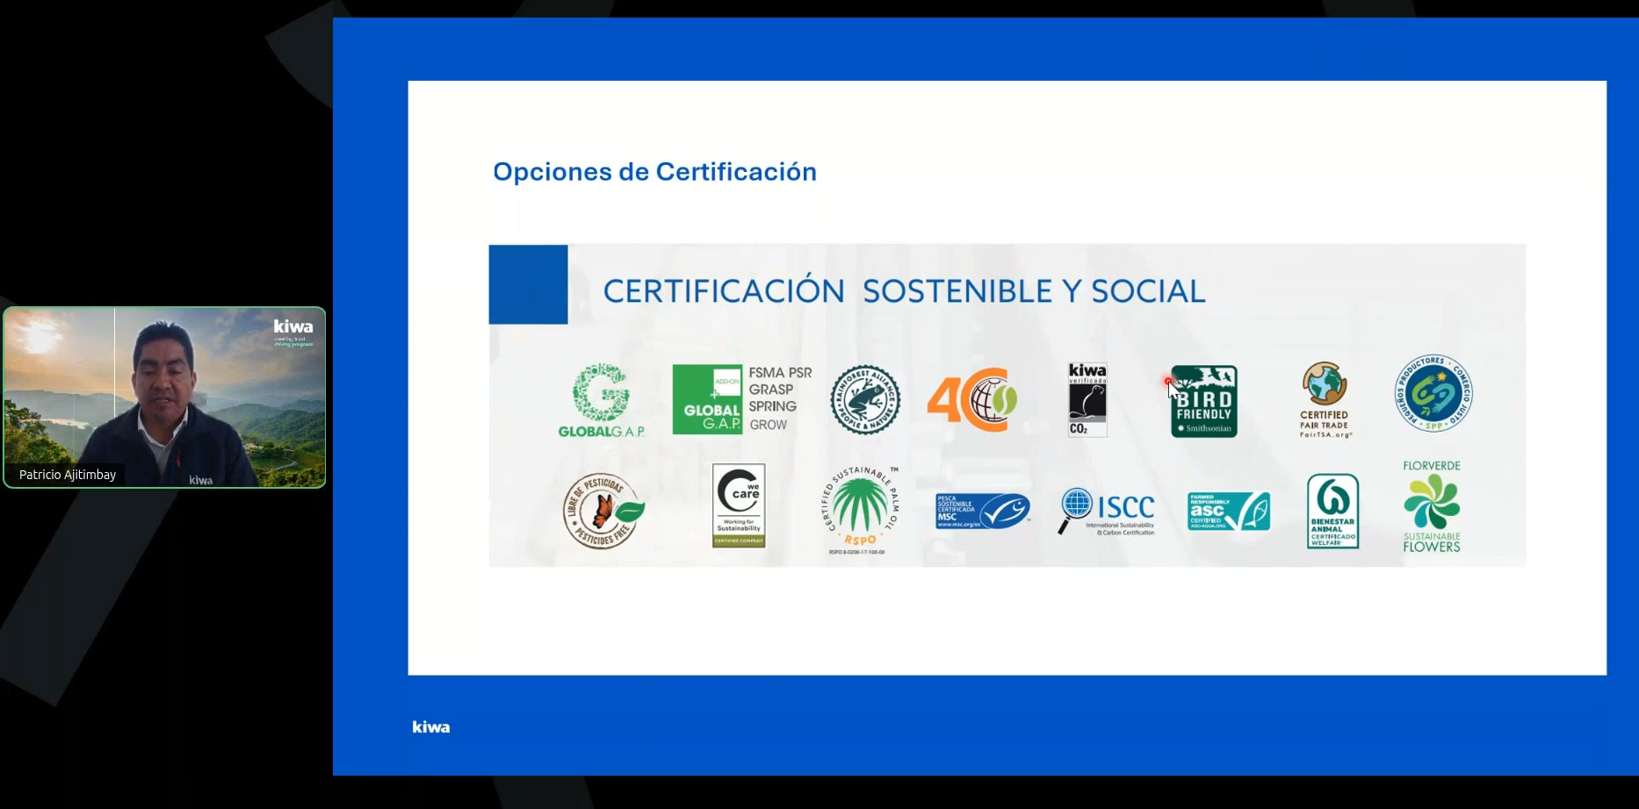Click the We Care sustainability logo
The image size is (1639, 809).
point(739,505)
